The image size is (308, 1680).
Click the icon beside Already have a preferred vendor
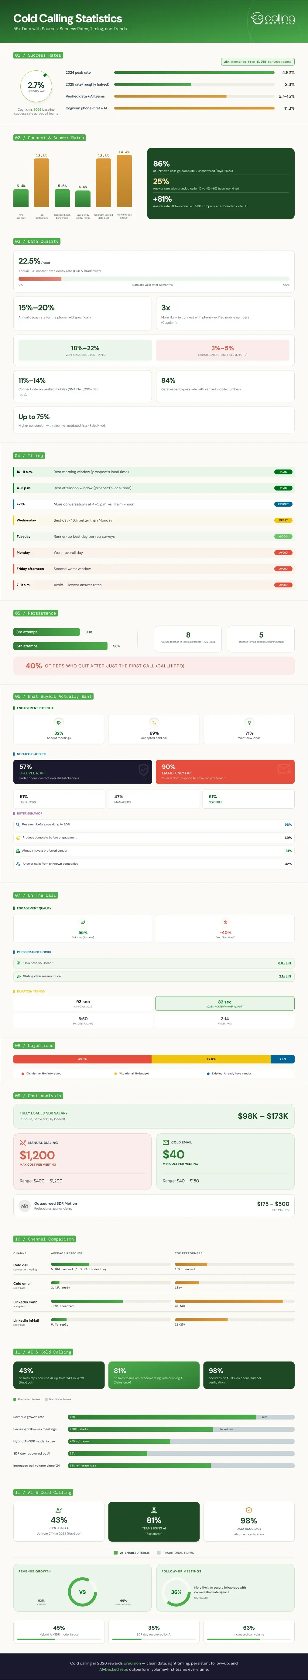[x=18, y=850]
